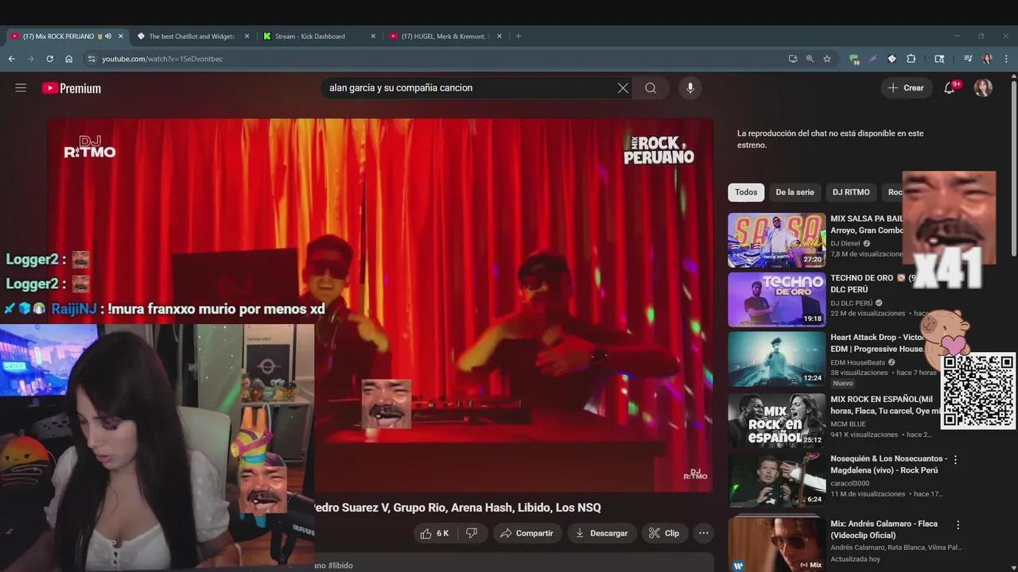Click the page vertical scrollbar thumb
This screenshot has width=1018, height=572.
1013,168
